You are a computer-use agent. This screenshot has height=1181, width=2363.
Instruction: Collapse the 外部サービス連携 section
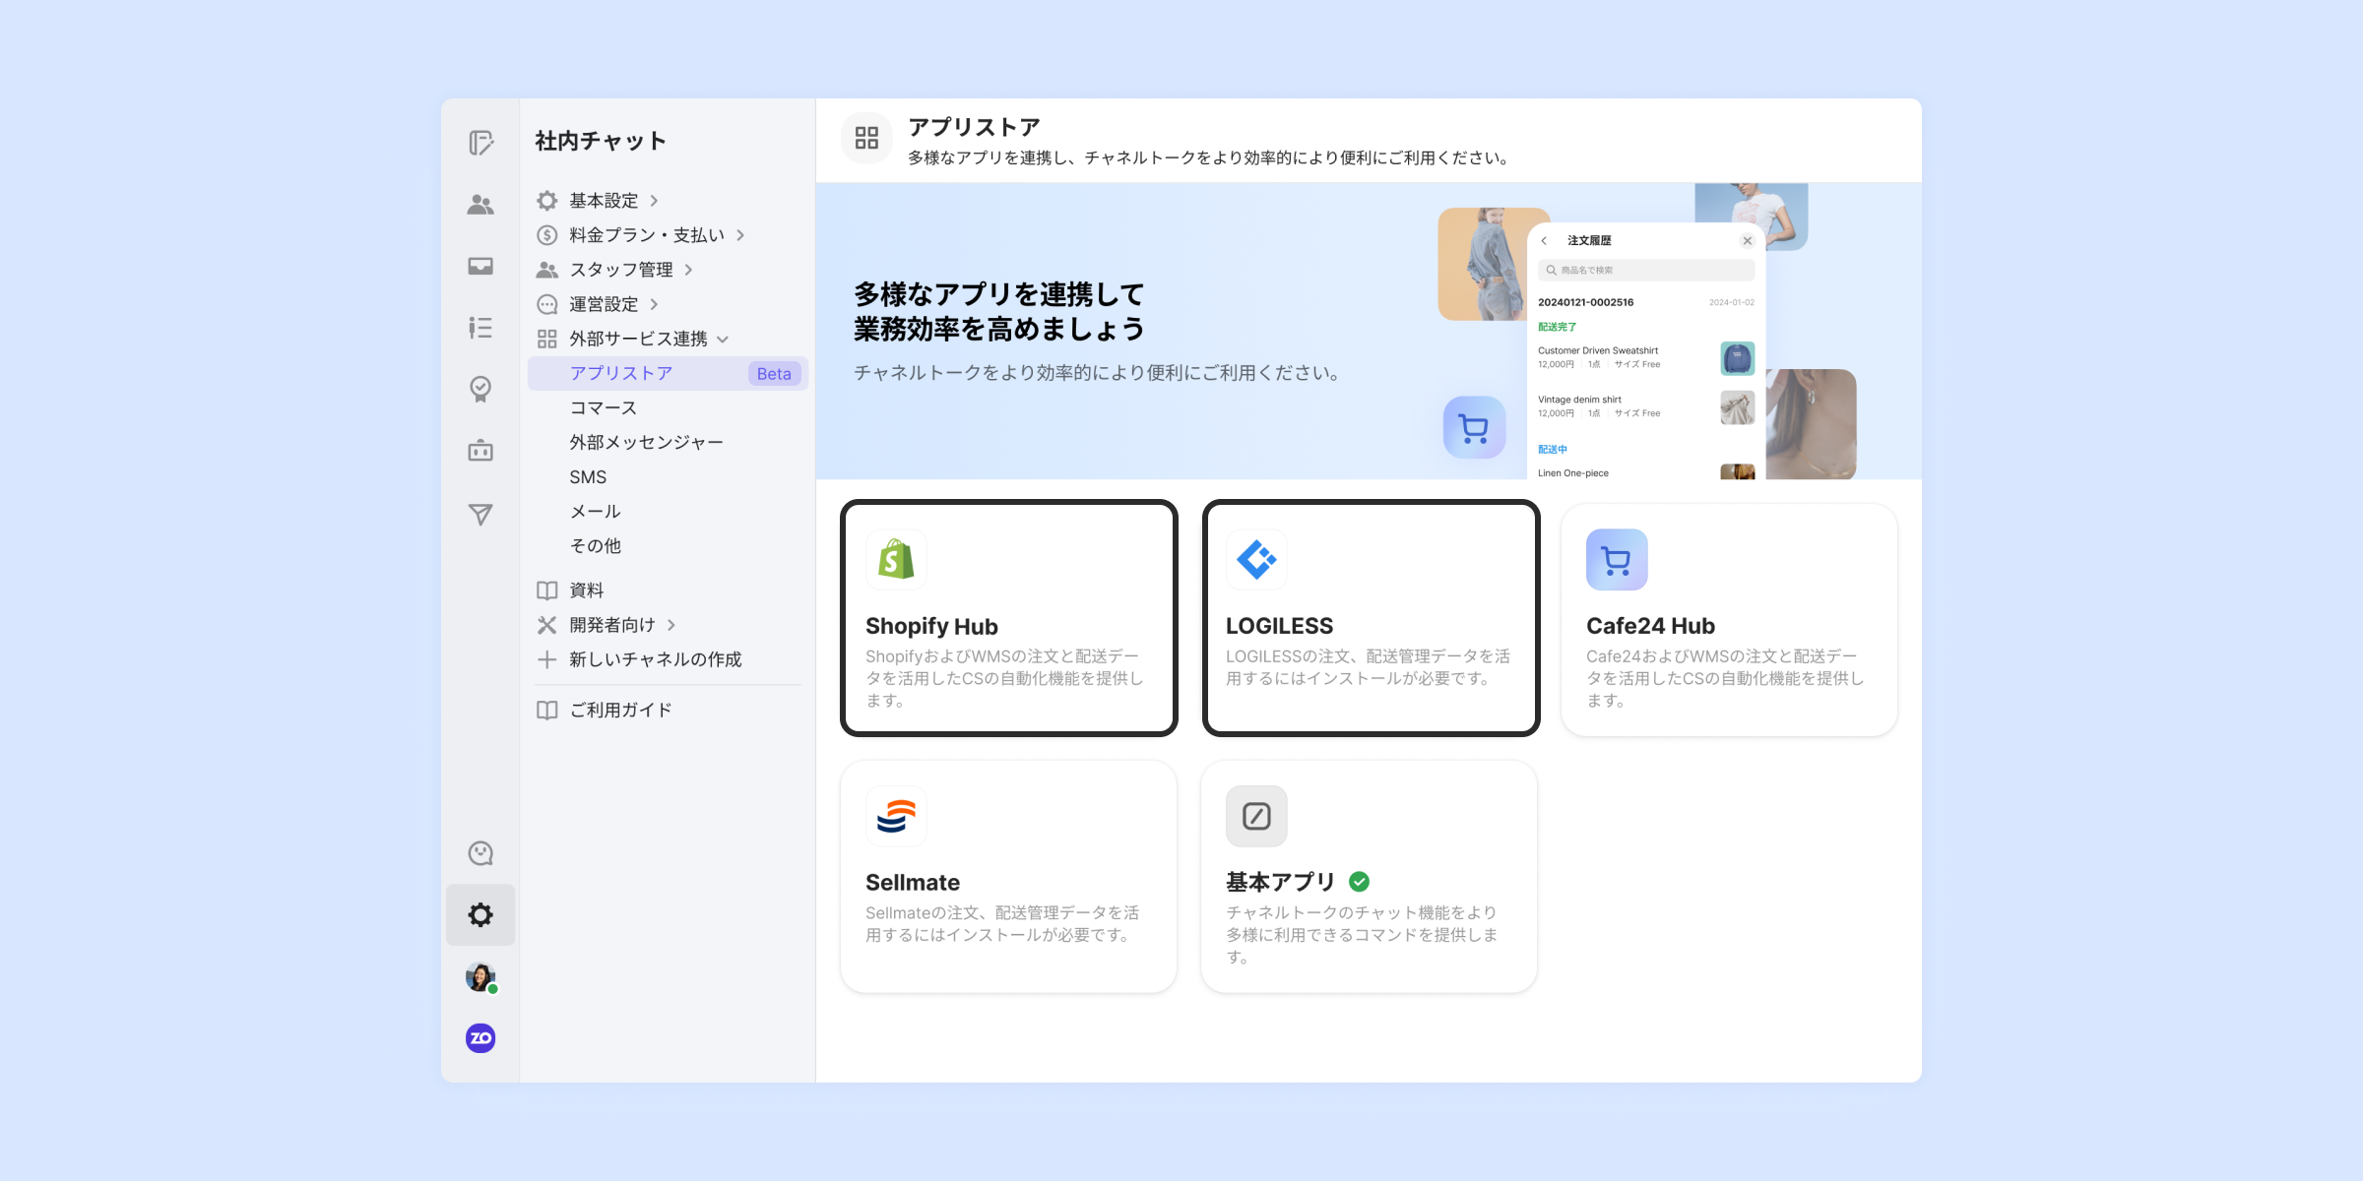click(638, 339)
